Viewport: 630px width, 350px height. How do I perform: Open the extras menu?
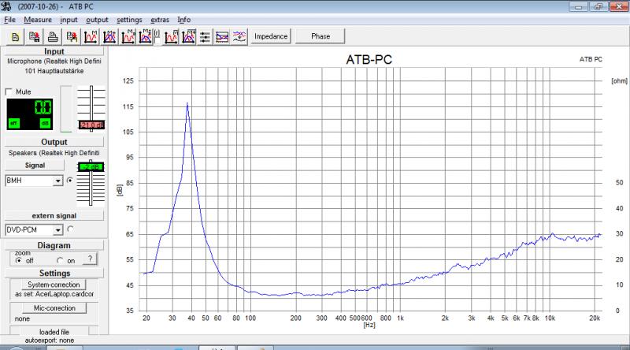[x=160, y=19]
